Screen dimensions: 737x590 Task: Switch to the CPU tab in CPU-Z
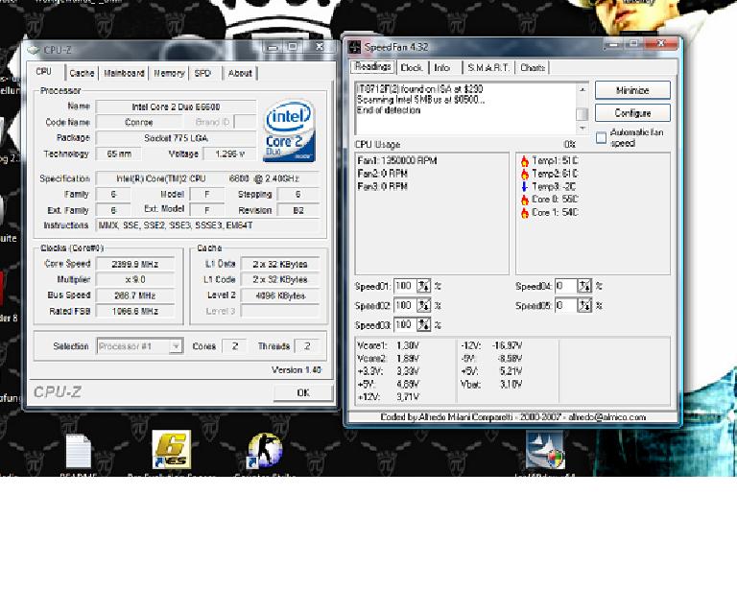tap(44, 71)
